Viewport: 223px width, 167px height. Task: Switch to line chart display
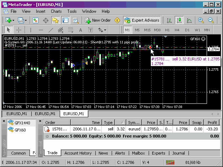point(189,21)
